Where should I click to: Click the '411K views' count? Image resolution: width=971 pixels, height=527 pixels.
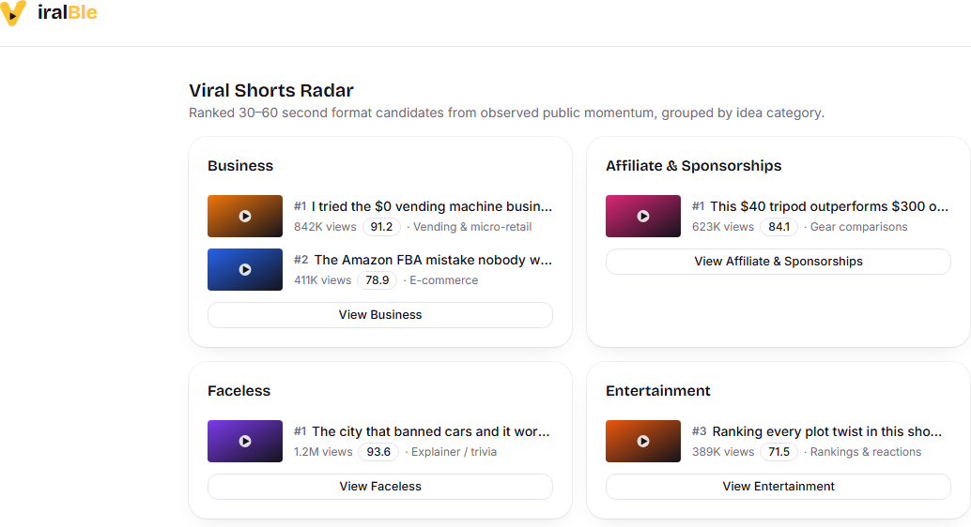pyautogui.click(x=323, y=280)
